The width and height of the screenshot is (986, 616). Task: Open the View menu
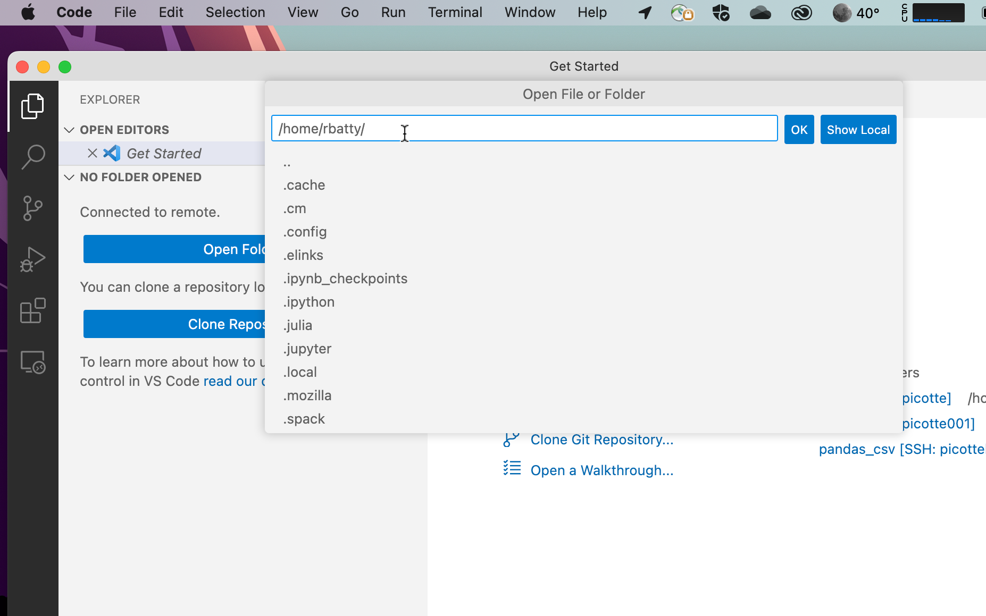[303, 12]
